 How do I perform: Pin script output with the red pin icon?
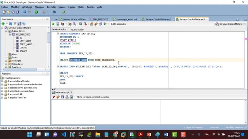click(53, 97)
